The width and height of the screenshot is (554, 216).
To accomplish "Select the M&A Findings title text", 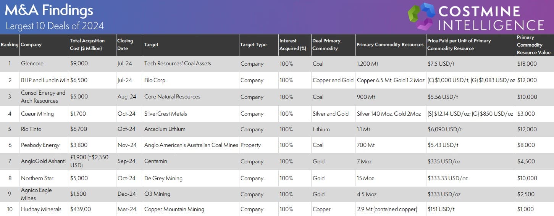I will pyautogui.click(x=49, y=10).
